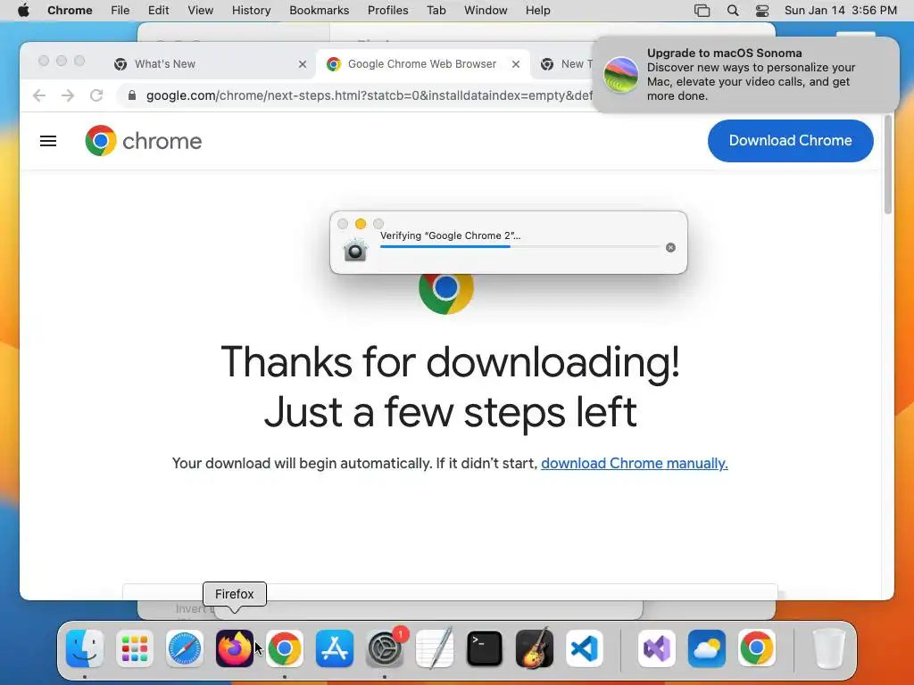Open the Upgrade to macOS Sonoma notification

coord(745,75)
